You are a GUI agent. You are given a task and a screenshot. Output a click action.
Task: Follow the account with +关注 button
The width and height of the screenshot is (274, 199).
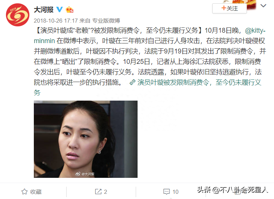coord(229,9)
